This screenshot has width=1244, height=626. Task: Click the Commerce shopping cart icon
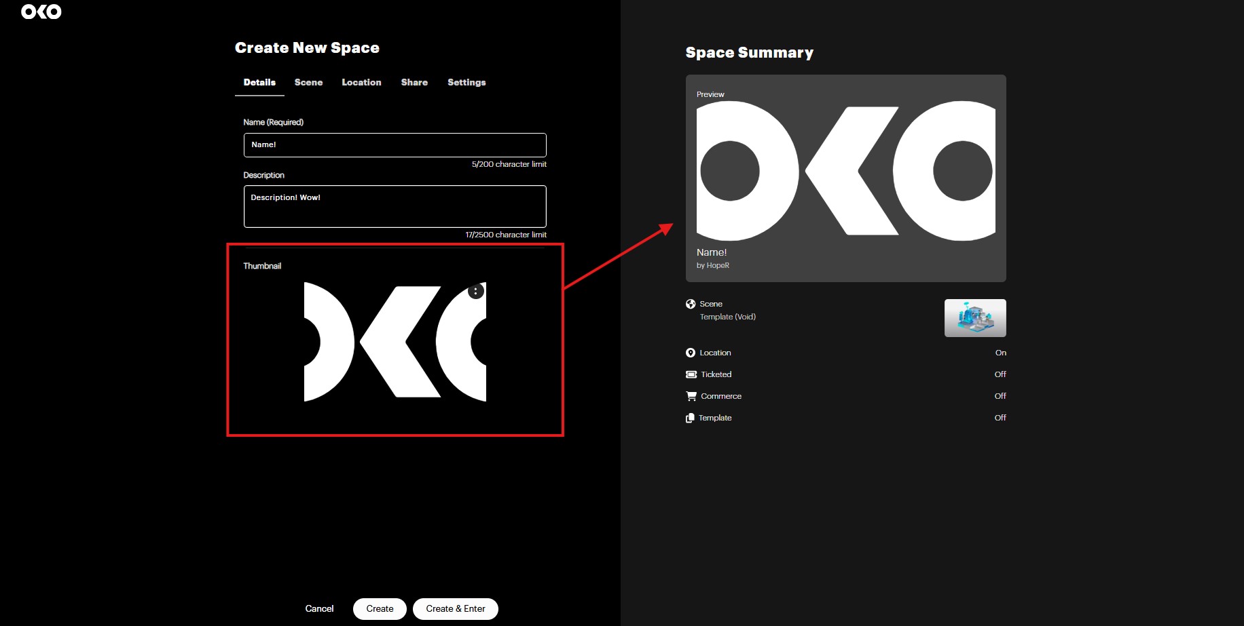point(691,396)
